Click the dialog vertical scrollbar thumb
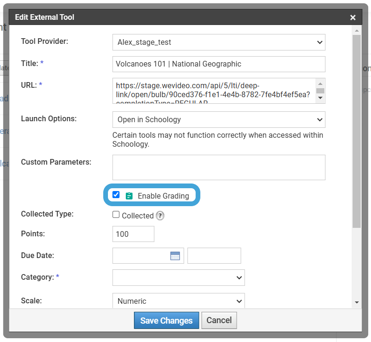 (x=356, y=132)
